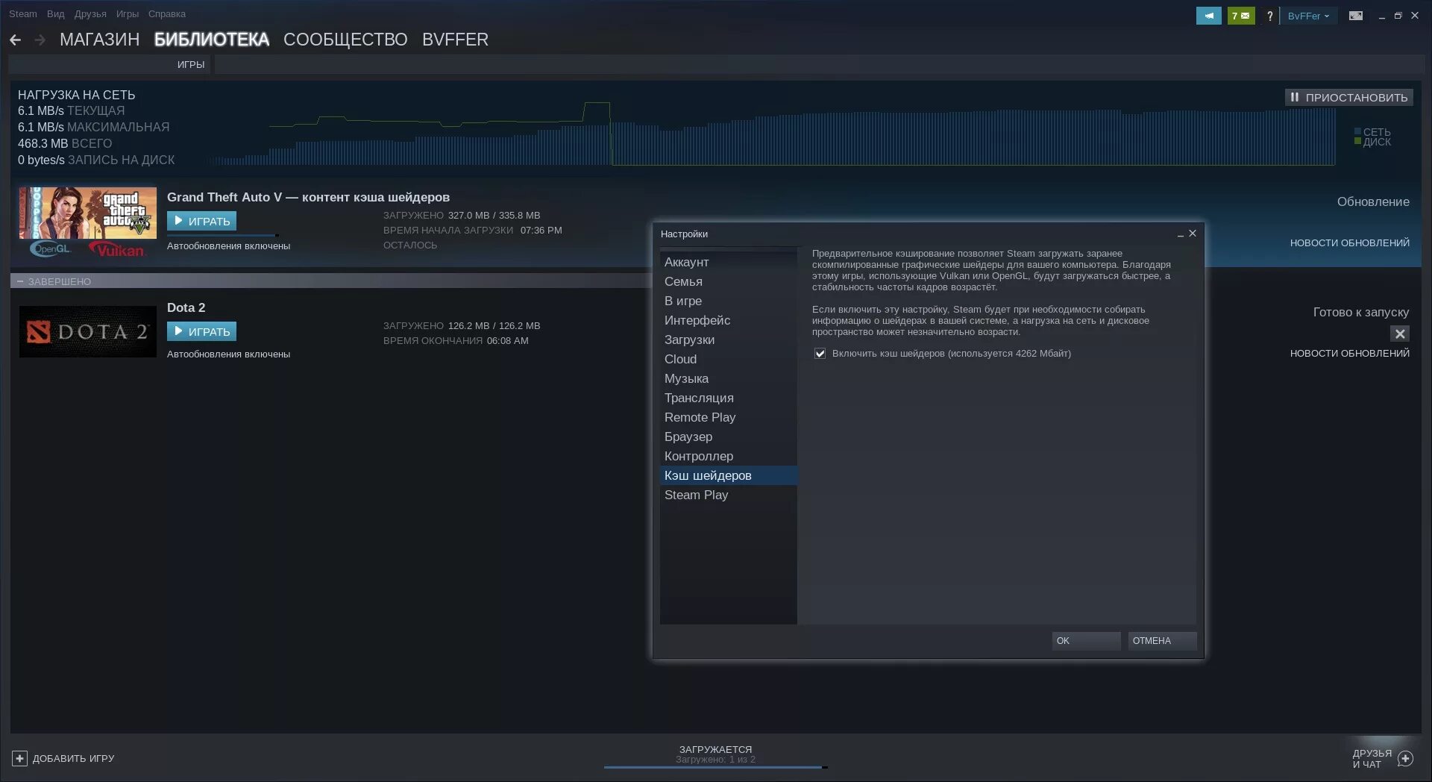This screenshot has height=782, width=1432.
Task: Toggle the ДИСК graph legend
Action: pos(1372,142)
